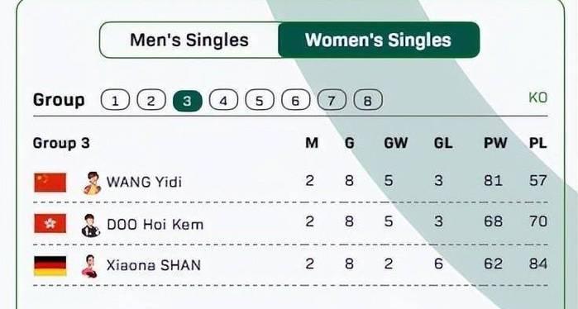Screen dimensions: 578x309
Task: Show Group 8 standings
Action: (x=368, y=100)
